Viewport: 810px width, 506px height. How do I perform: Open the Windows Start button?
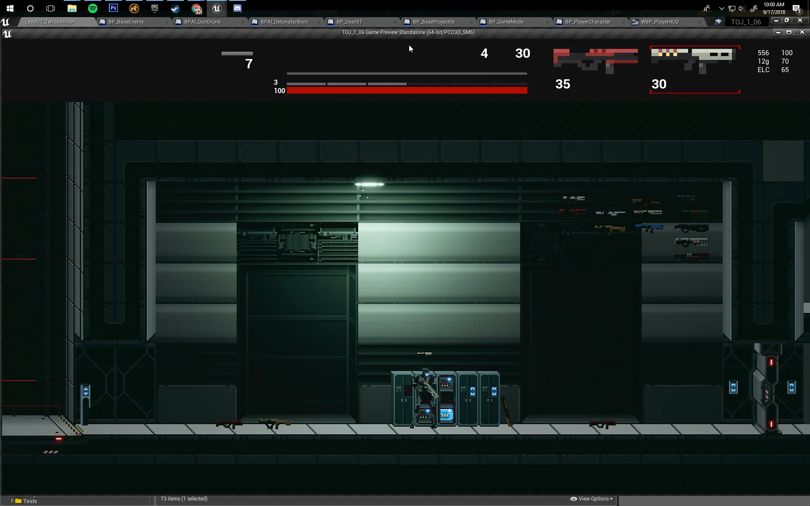(10, 8)
